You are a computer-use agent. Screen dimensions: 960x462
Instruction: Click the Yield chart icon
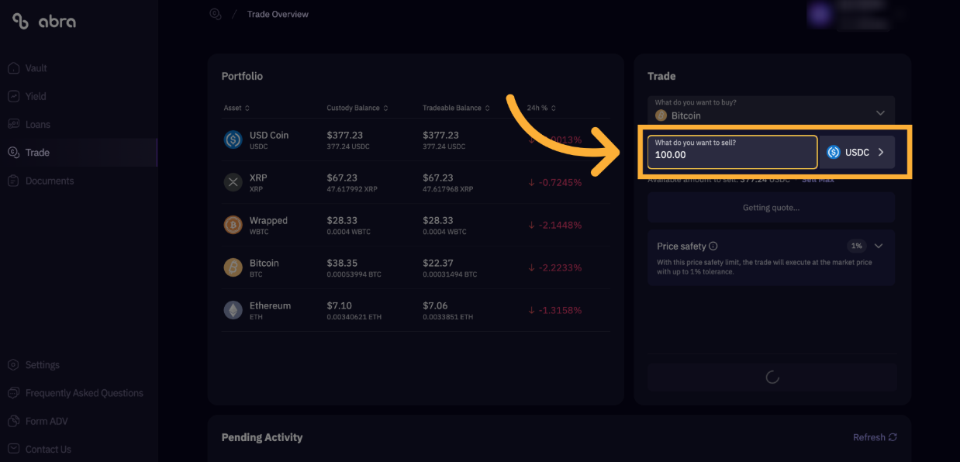tap(13, 96)
